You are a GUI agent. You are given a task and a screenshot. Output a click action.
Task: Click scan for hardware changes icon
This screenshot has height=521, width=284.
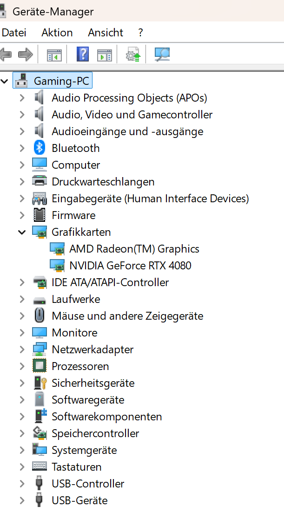point(162,55)
